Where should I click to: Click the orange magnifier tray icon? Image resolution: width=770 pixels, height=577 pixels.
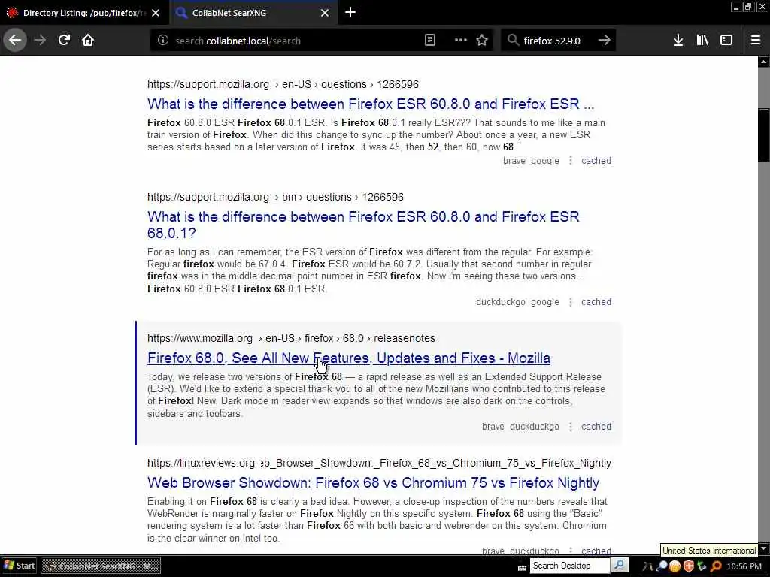(717, 566)
